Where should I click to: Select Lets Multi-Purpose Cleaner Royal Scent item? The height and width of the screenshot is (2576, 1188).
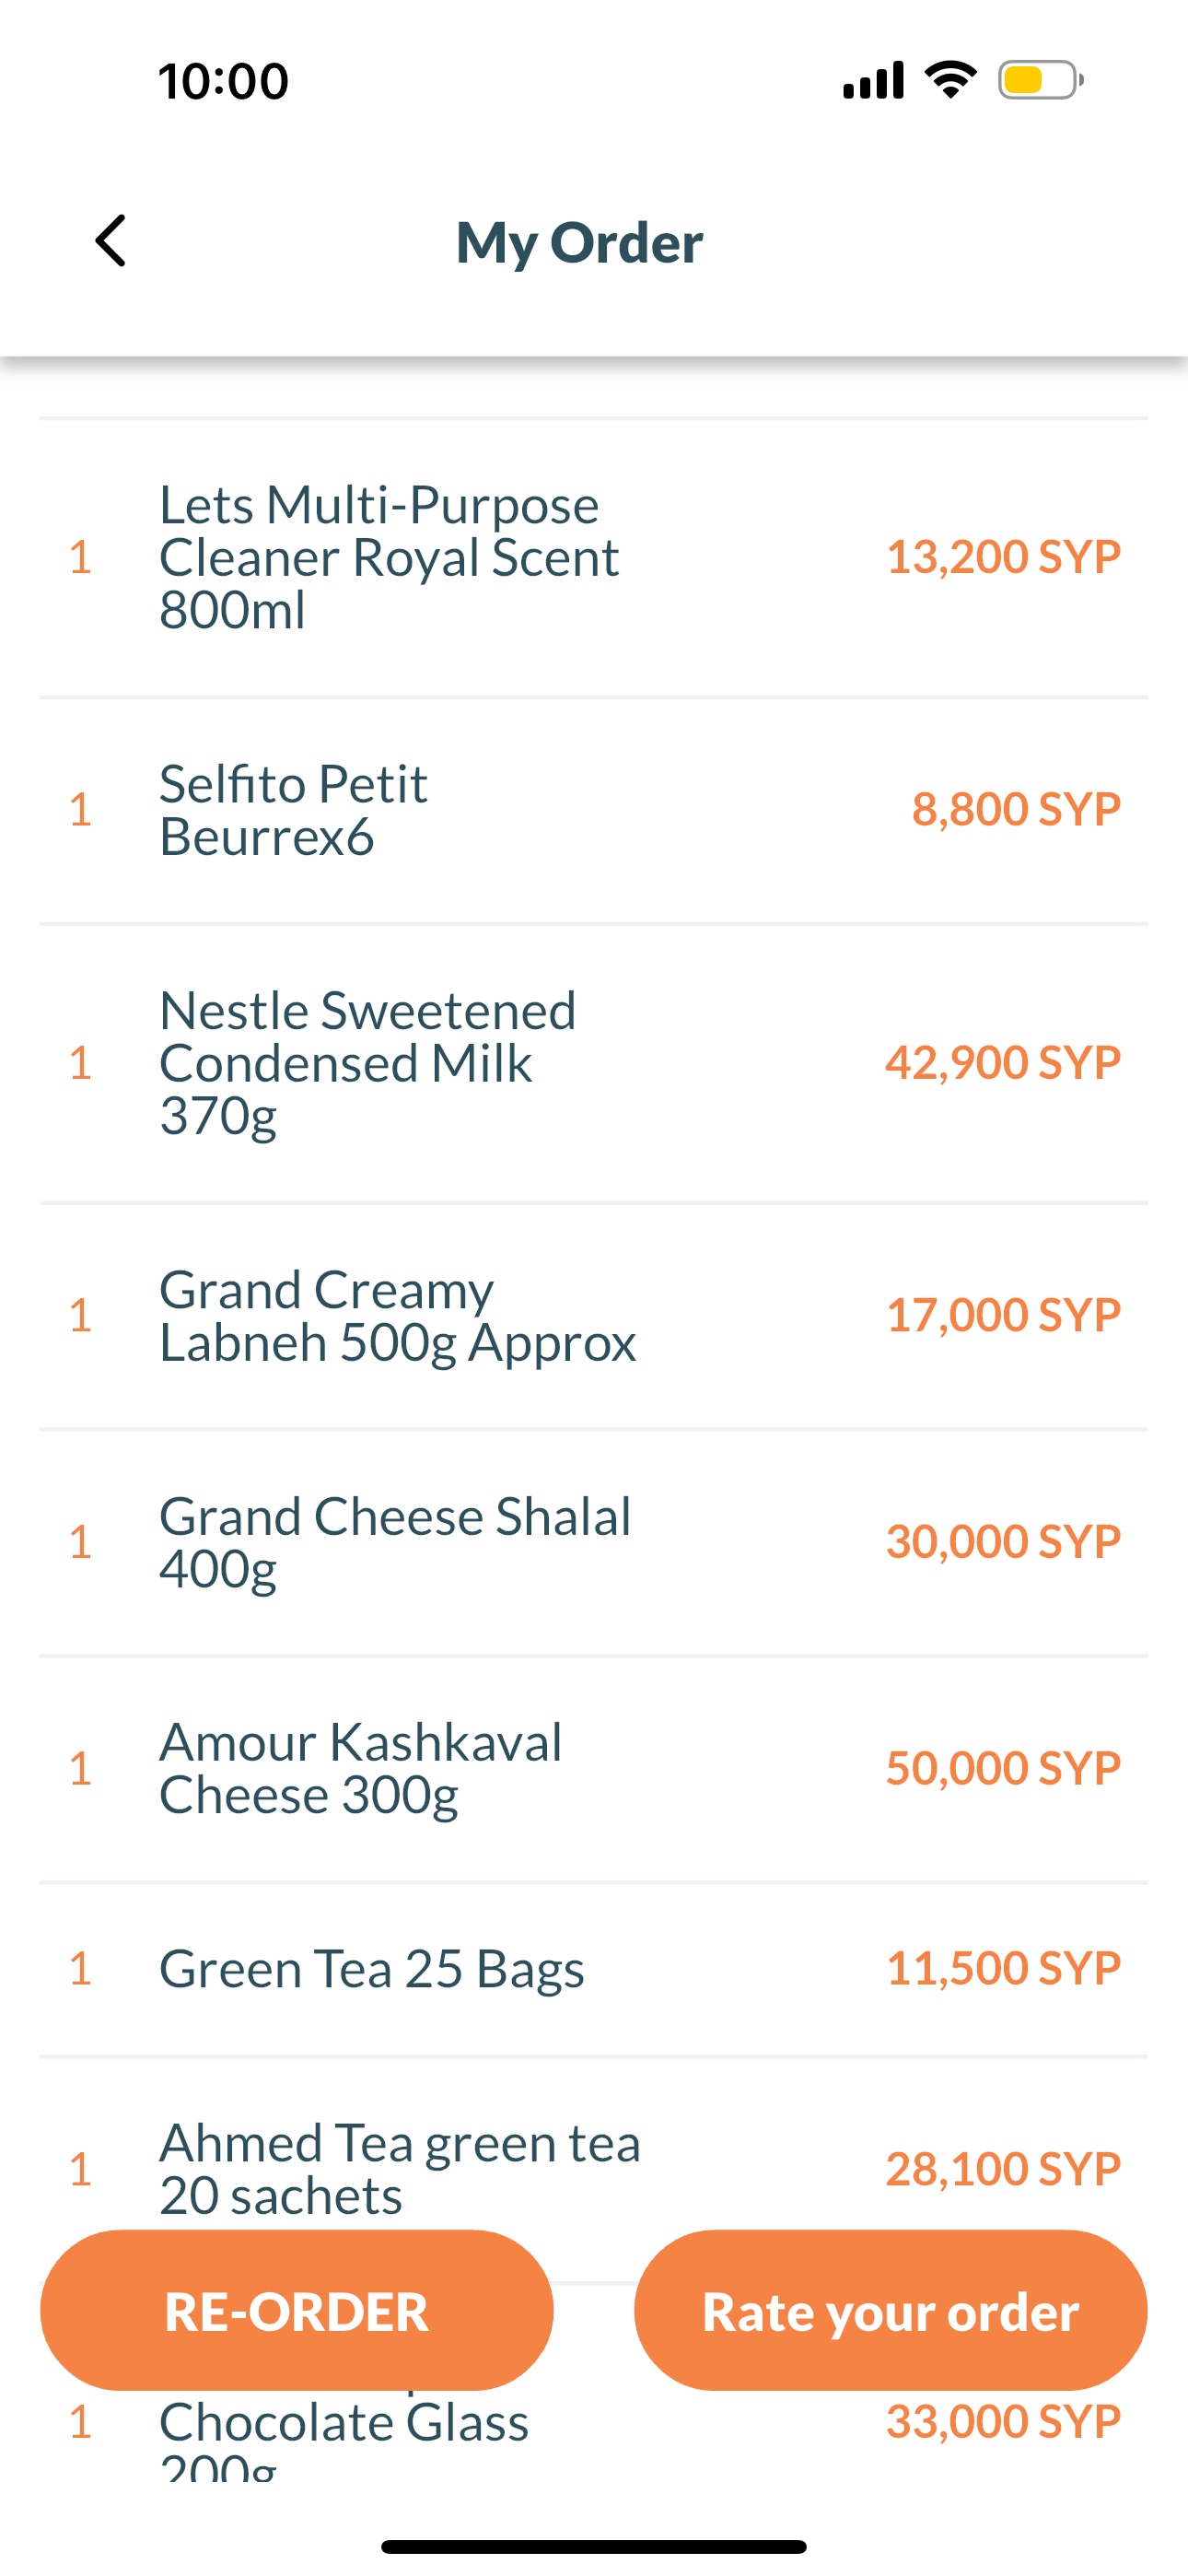click(389, 557)
